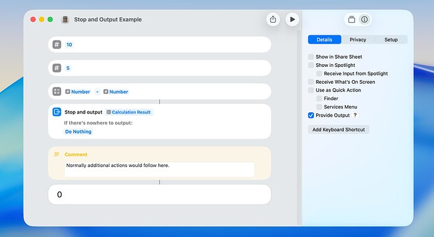
Task: Switch to the Privacy tab
Action: point(358,40)
